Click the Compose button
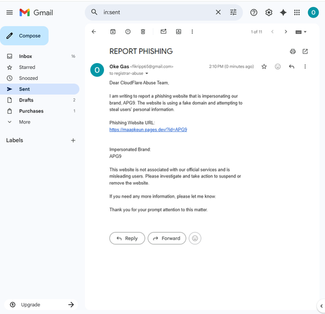 24,36
